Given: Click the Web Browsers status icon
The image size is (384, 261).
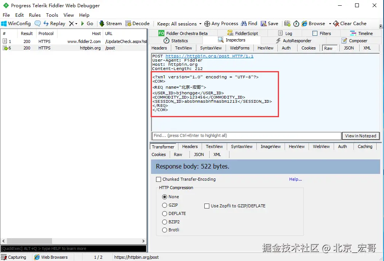Looking at the screenshot, I should 37,257.
